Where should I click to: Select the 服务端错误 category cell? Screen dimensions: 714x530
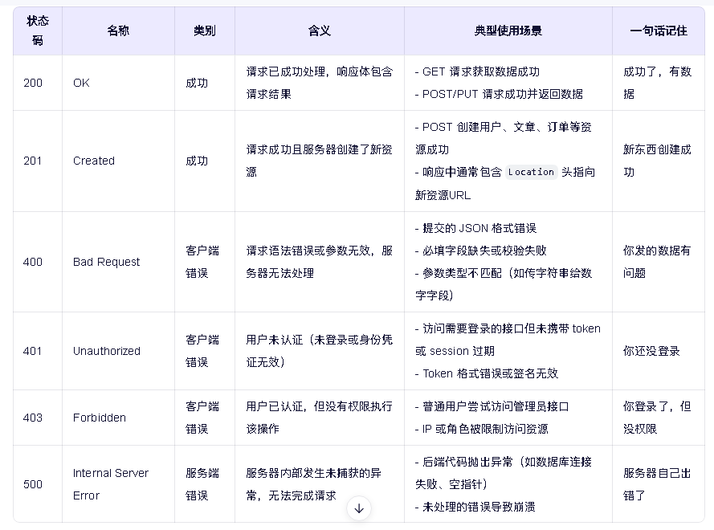[203, 483]
